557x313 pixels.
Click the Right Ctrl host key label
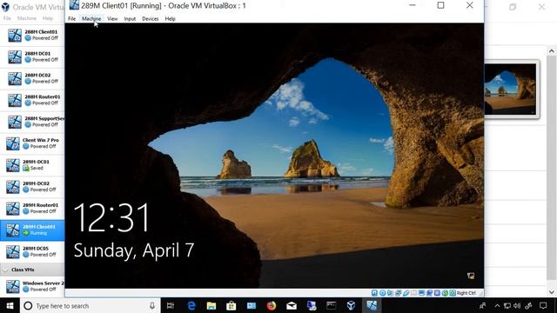click(466, 293)
